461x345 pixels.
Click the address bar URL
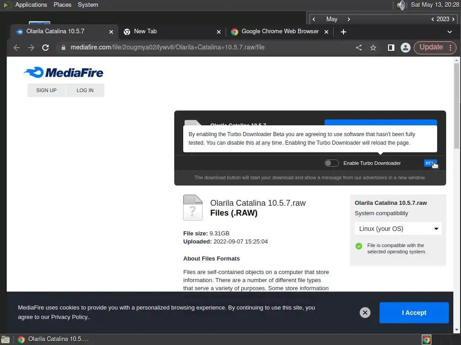(x=167, y=47)
